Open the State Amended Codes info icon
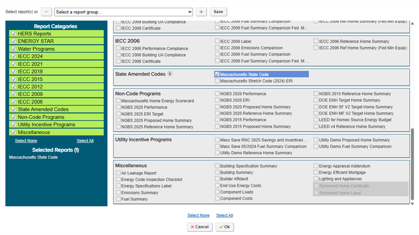This screenshot has width=419, height=235. click(x=170, y=74)
